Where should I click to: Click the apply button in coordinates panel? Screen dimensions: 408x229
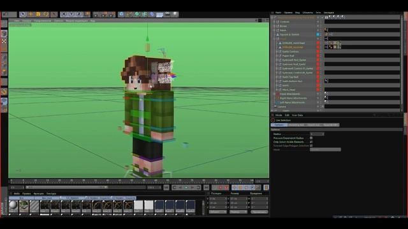point(259,212)
